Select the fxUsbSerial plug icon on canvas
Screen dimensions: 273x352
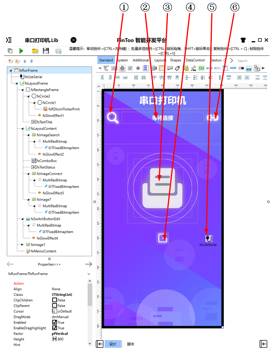pos(209,238)
